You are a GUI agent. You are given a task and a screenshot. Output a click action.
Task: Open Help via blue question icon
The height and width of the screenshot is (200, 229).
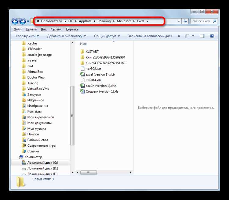click(212, 36)
